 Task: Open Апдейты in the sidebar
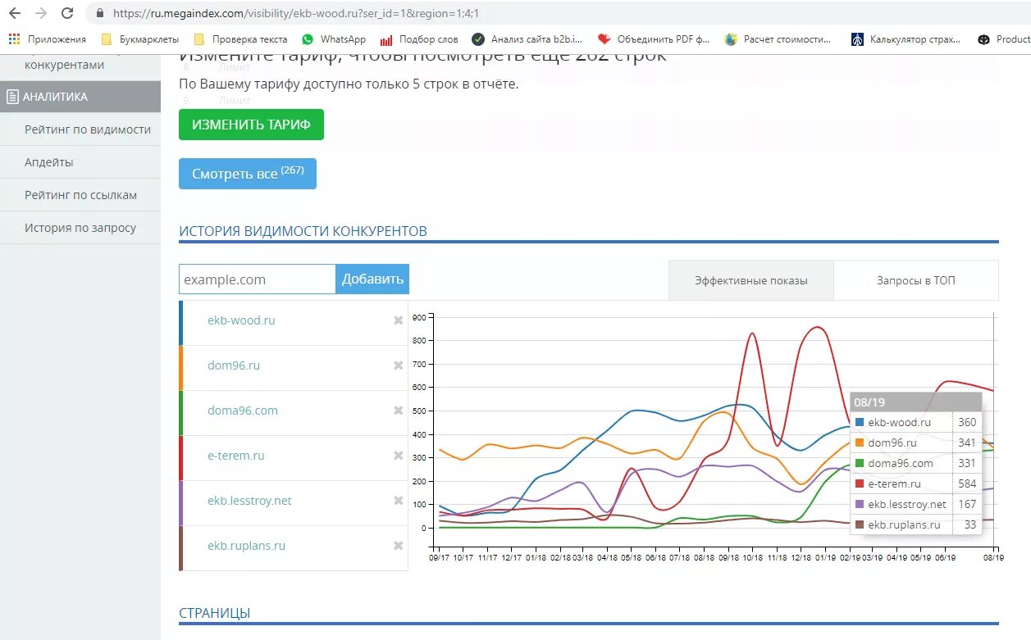[x=49, y=162]
